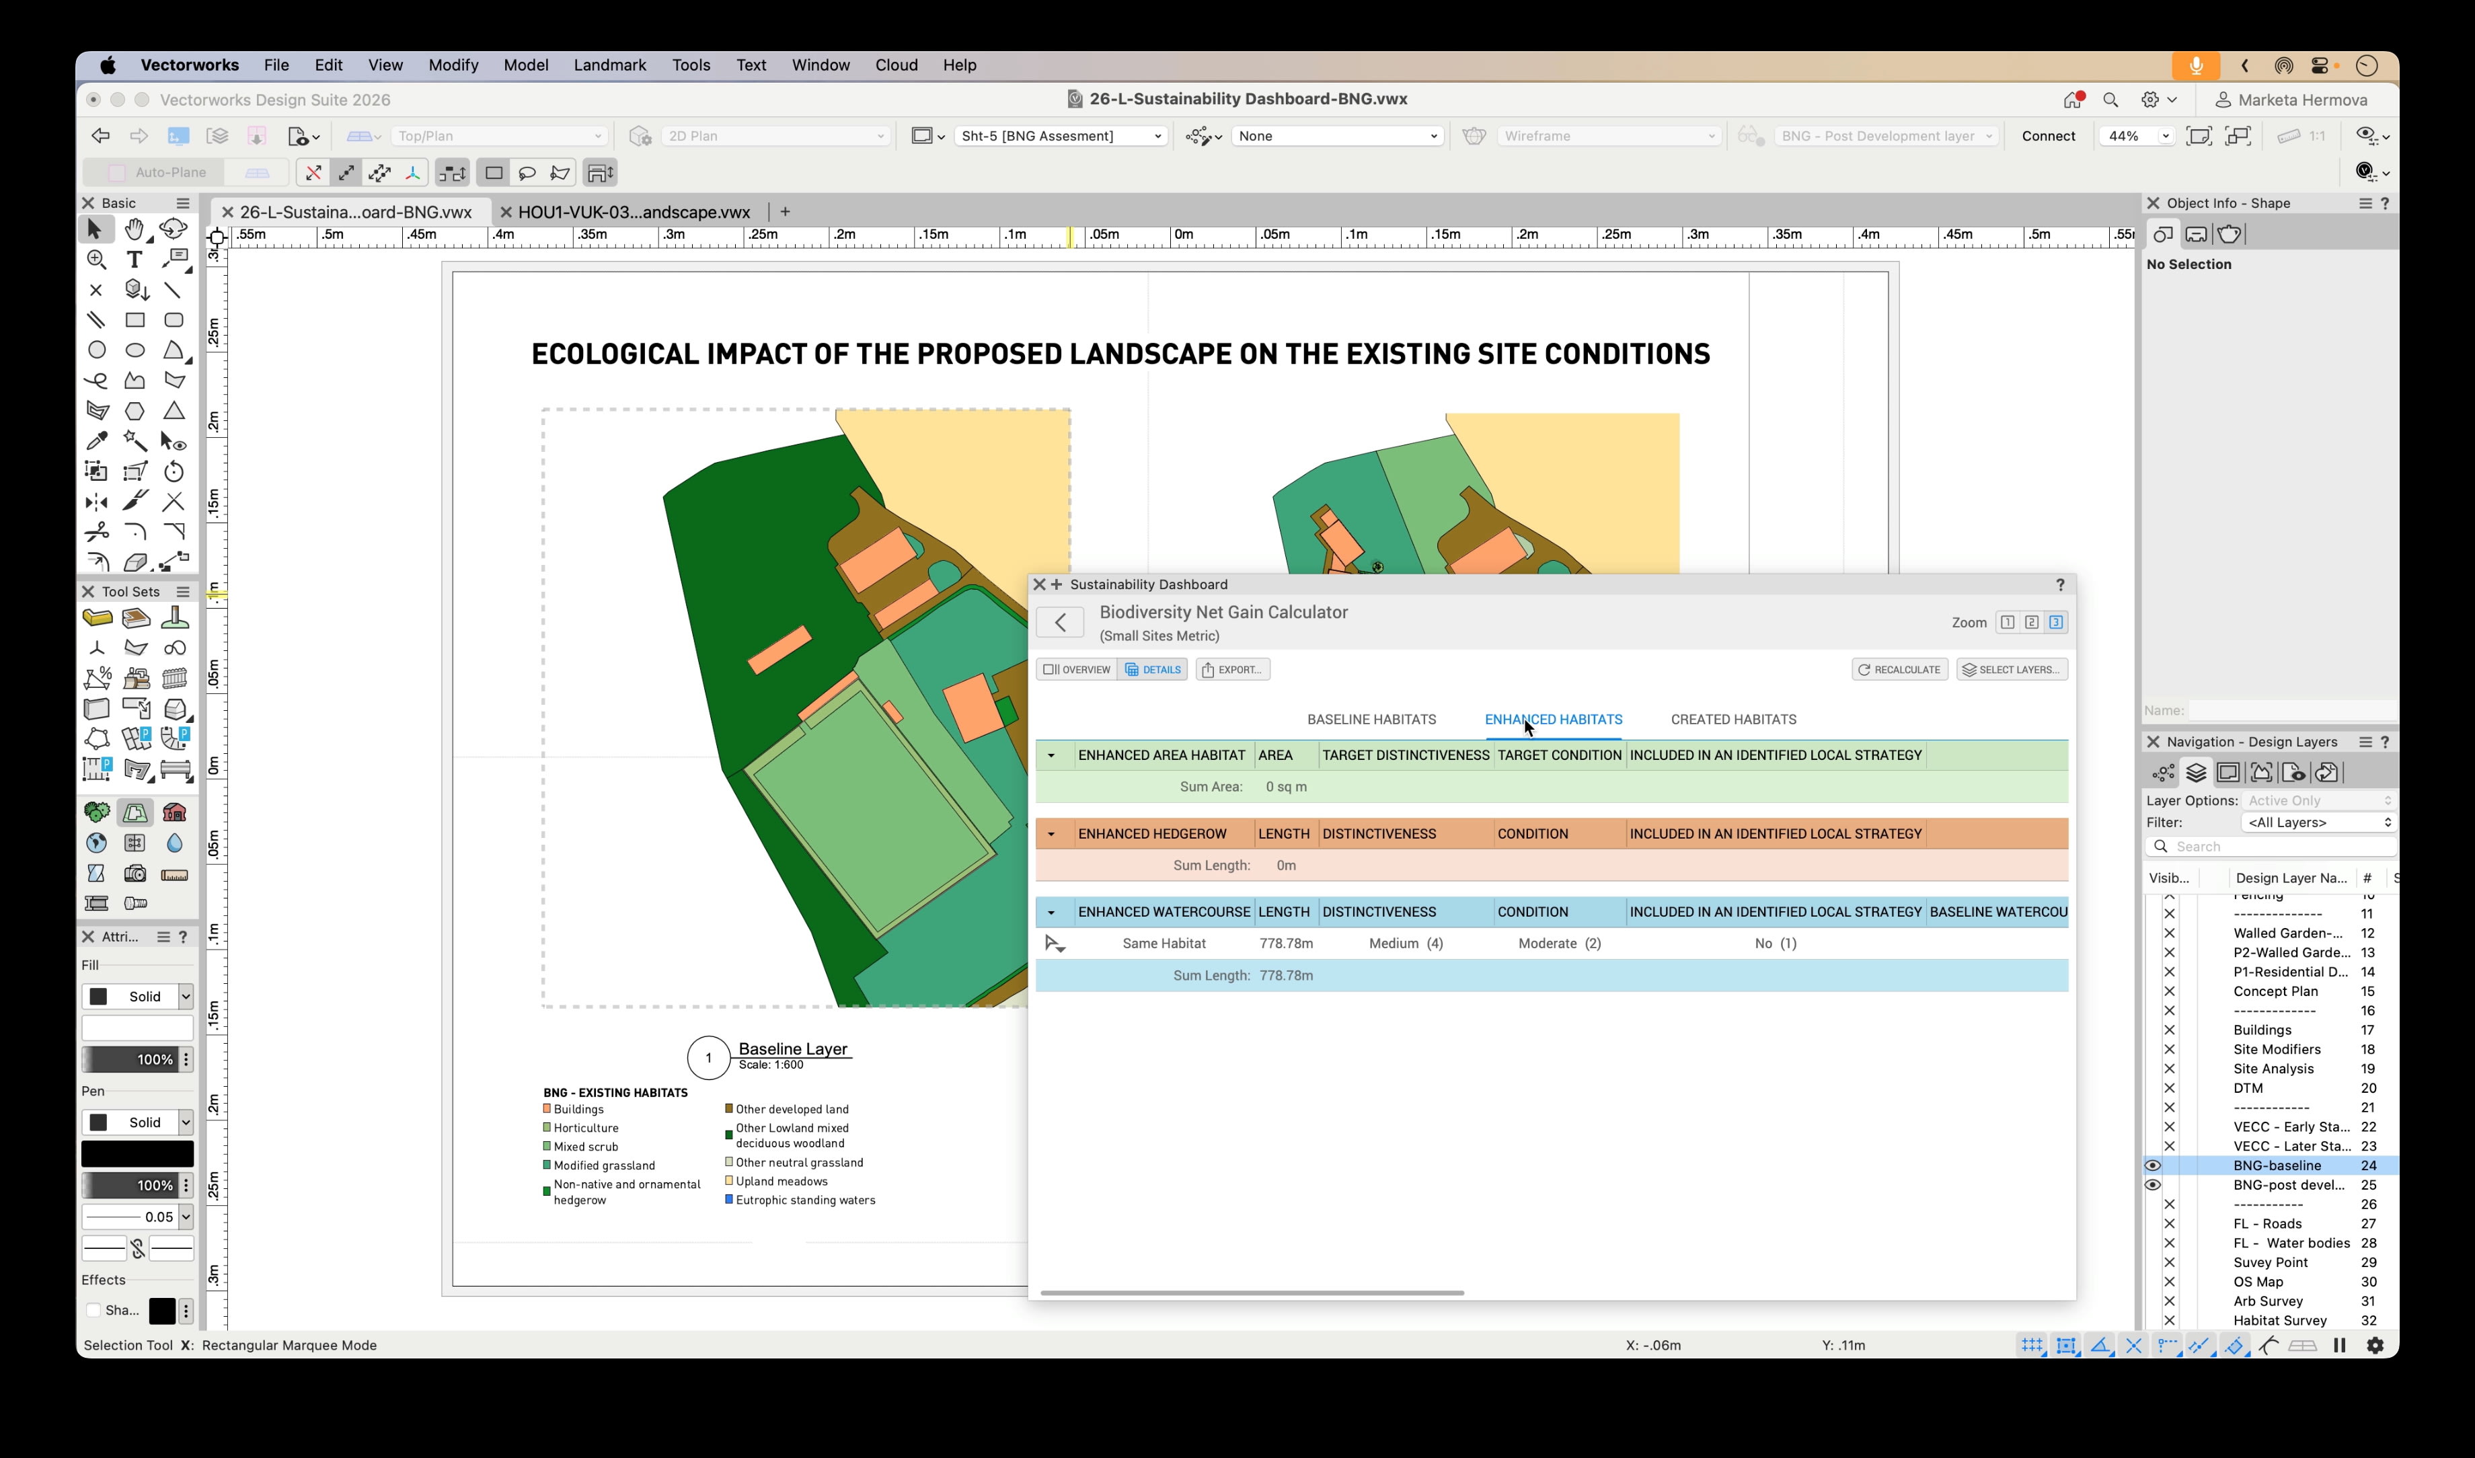
Task: Select the Mirror tool
Action: 96,502
